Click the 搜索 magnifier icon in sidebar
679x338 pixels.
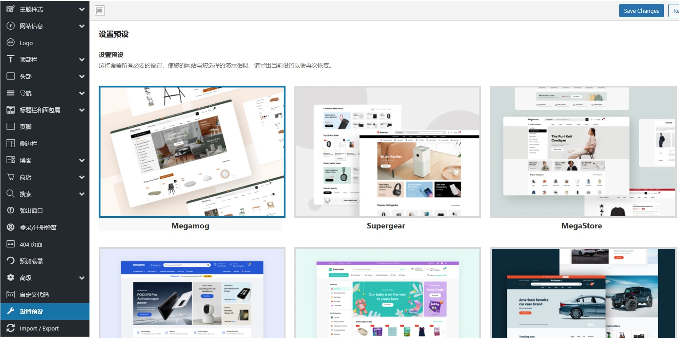coord(10,194)
